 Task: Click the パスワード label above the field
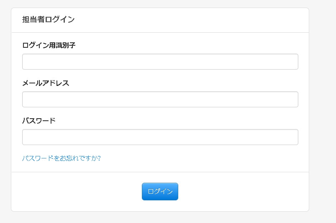pos(38,121)
